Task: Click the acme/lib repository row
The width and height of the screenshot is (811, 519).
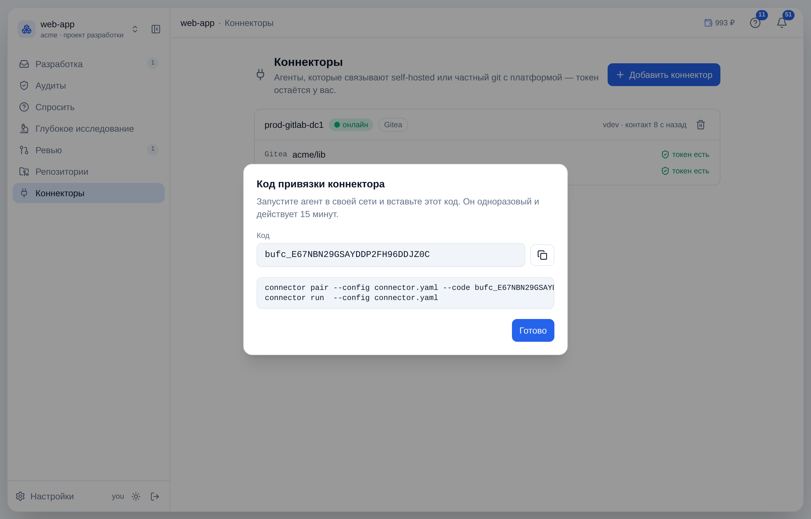Action: tap(487, 154)
